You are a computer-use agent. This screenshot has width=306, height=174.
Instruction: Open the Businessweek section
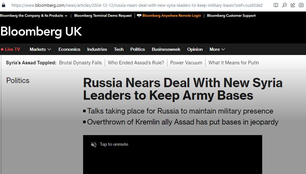coord(166,49)
